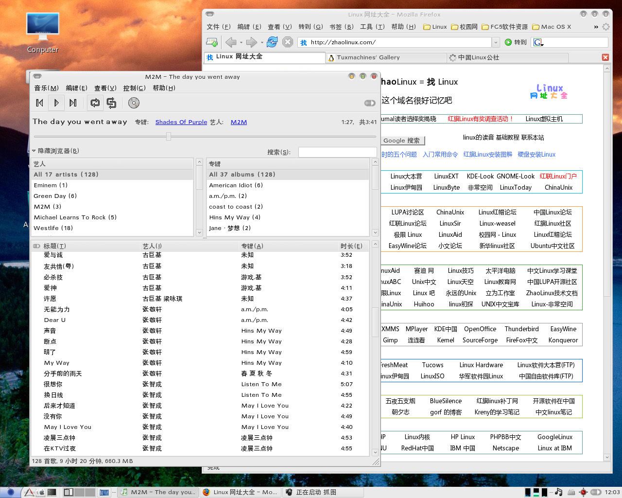Open Firefox forward history dropdown arrow
The image size is (622, 498).
coord(262,42)
